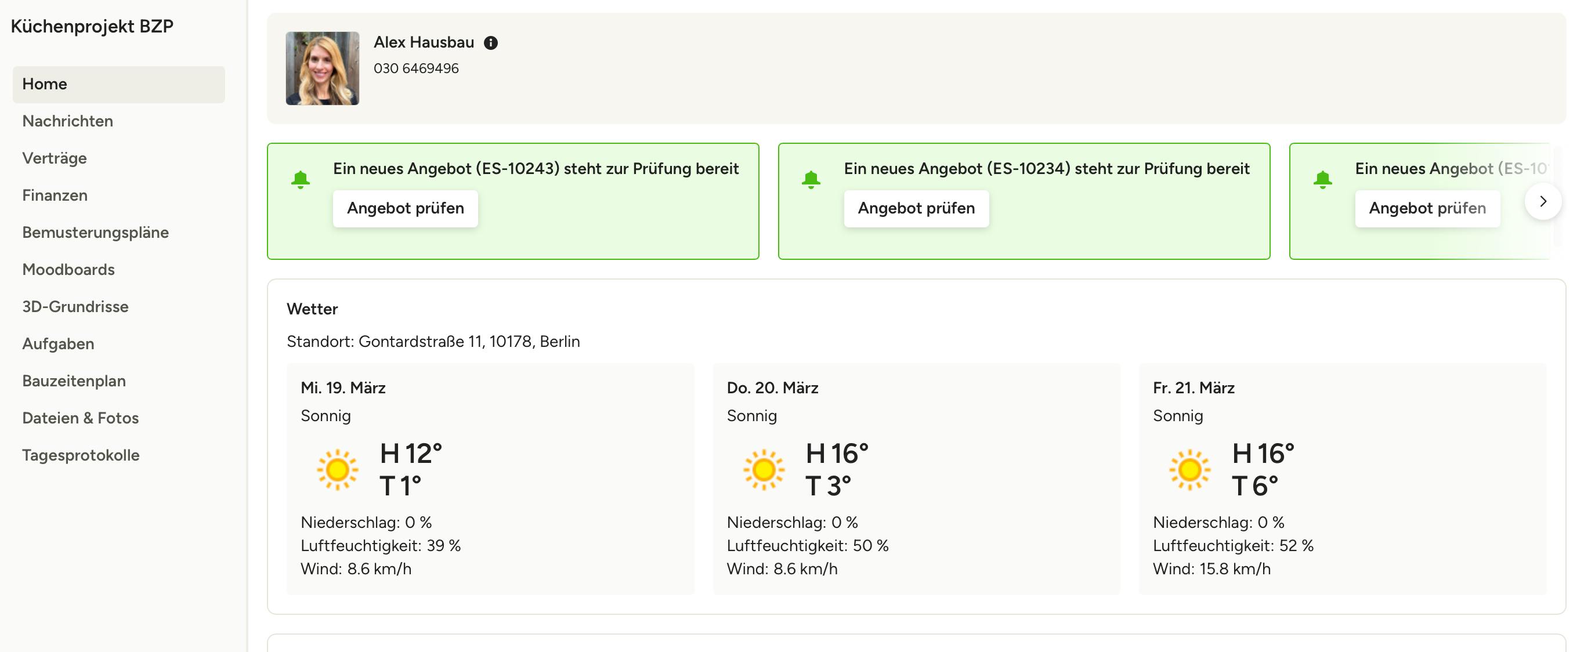
Task: Go to Verträge section
Action: (x=55, y=158)
